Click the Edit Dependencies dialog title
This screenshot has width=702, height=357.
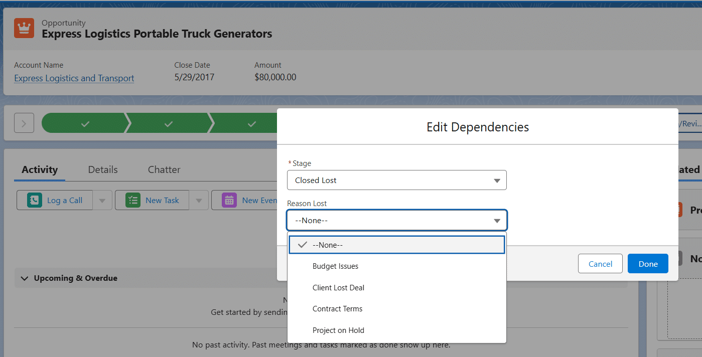(478, 127)
